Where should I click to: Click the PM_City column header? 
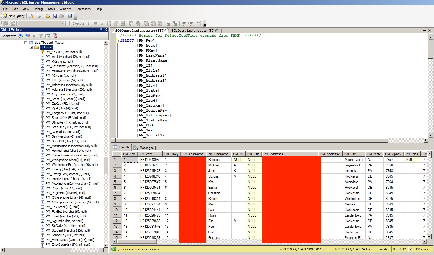pyautogui.click(x=354, y=154)
